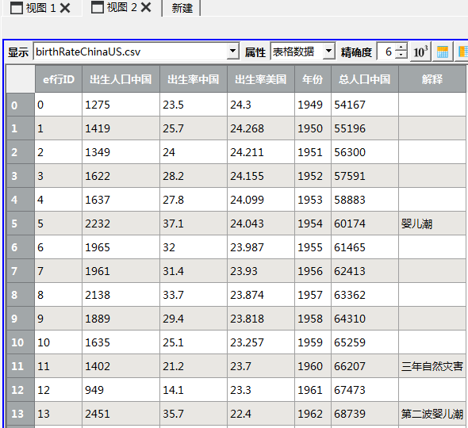Screen dimensions: 468x428
Task: Click the 总人口中国 column header
Action: [x=364, y=79]
